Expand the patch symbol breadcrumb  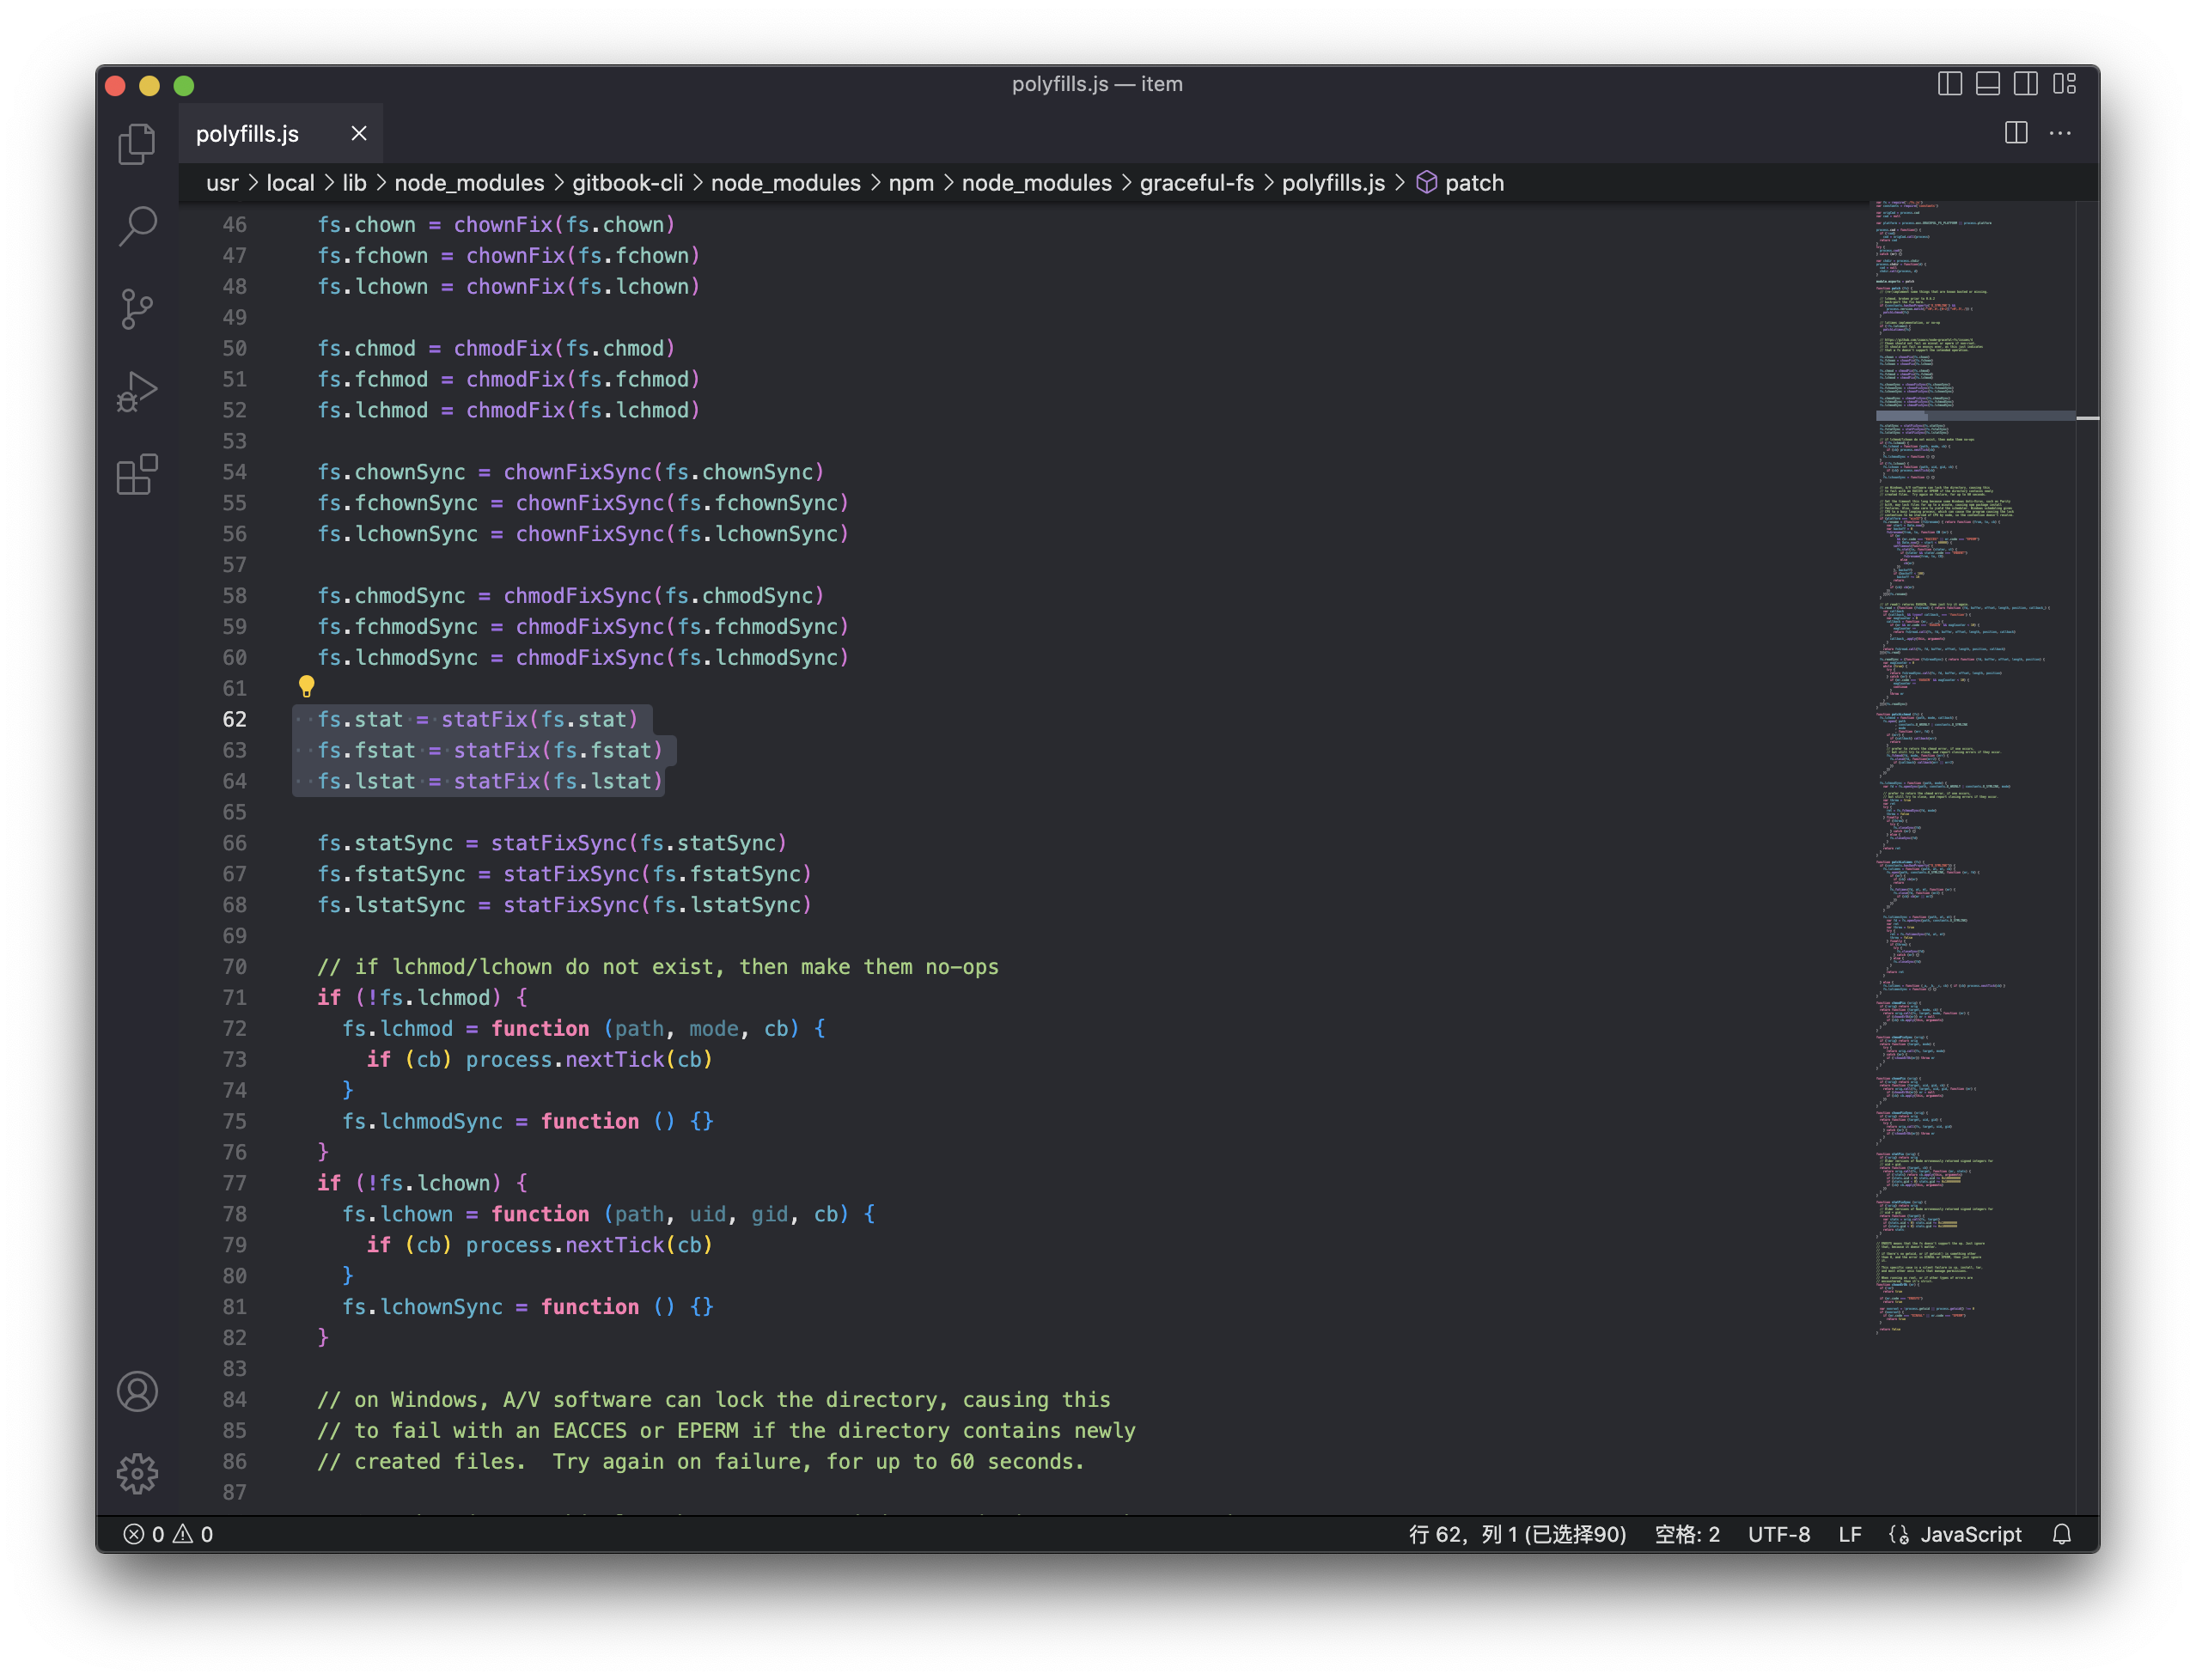tap(1473, 183)
